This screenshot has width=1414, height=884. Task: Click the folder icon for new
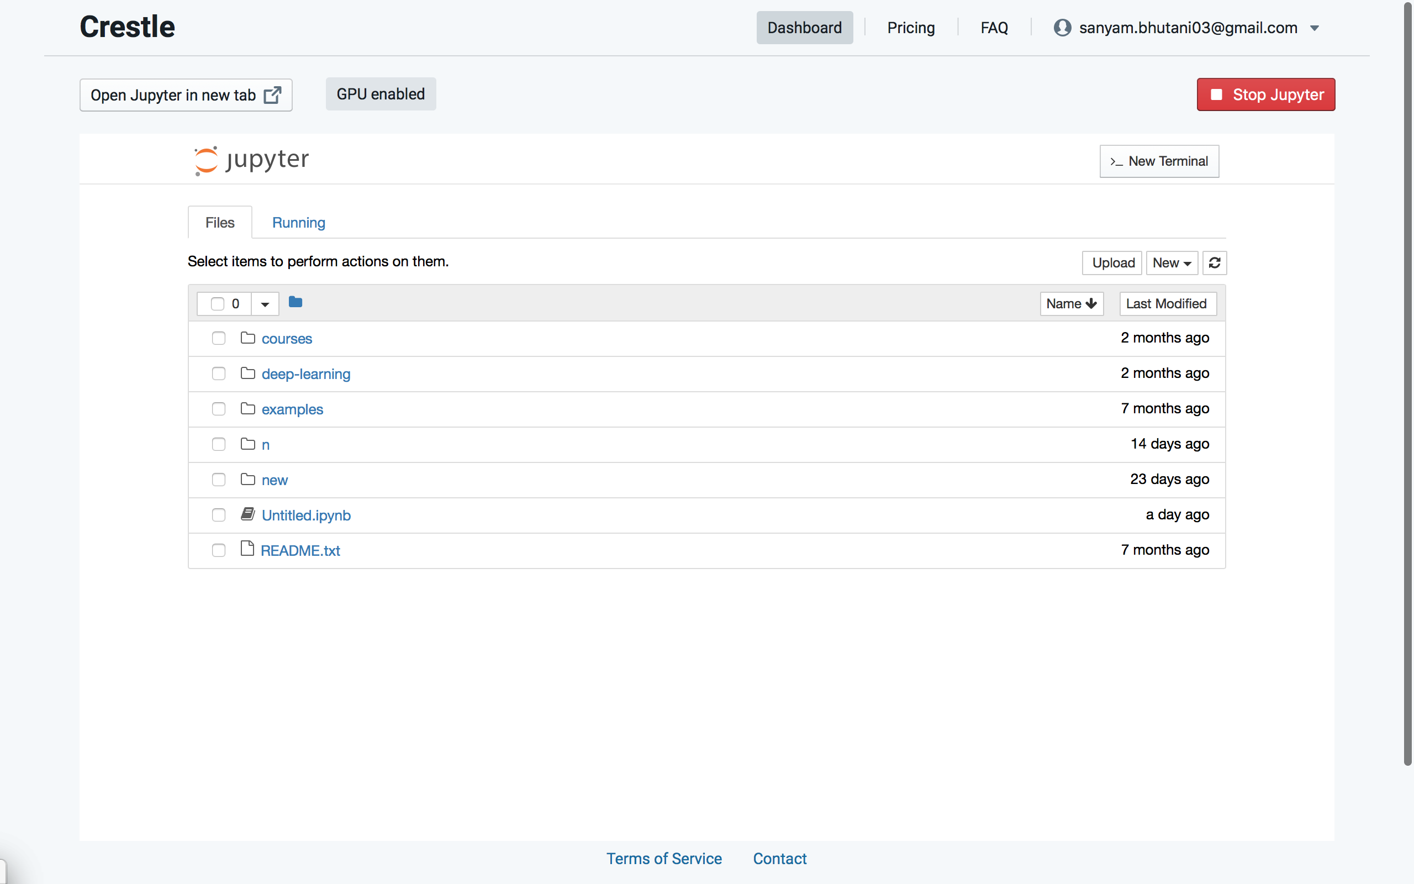click(x=248, y=480)
